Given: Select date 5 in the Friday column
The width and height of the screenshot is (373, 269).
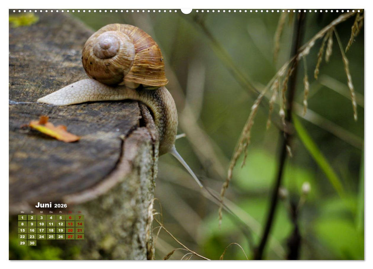Looking at the screenshot, I should 61,218.
